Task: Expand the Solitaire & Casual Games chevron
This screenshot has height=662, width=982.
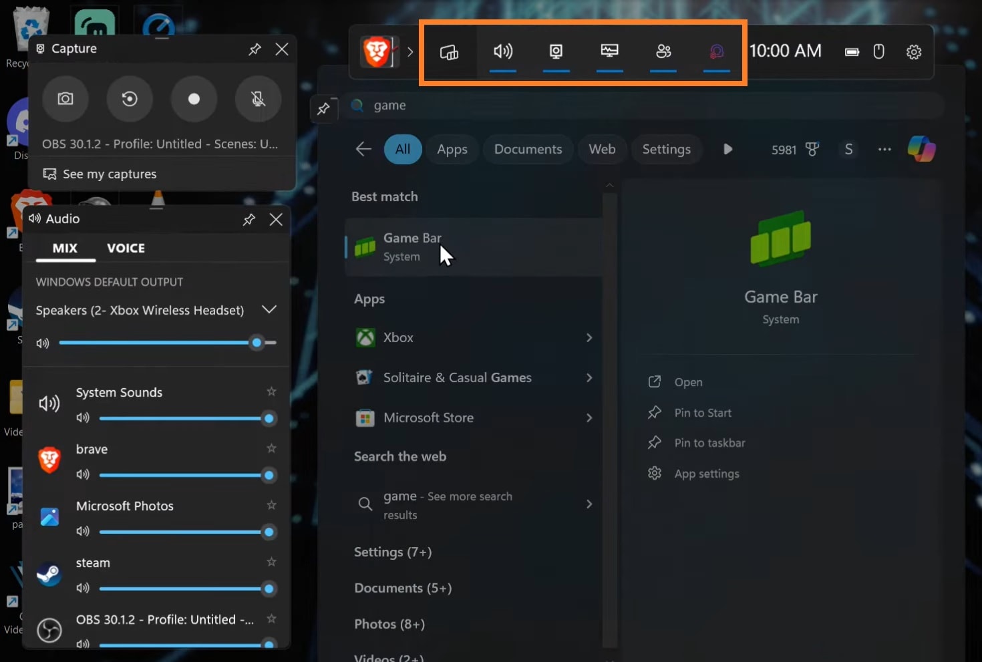Action: coord(589,378)
